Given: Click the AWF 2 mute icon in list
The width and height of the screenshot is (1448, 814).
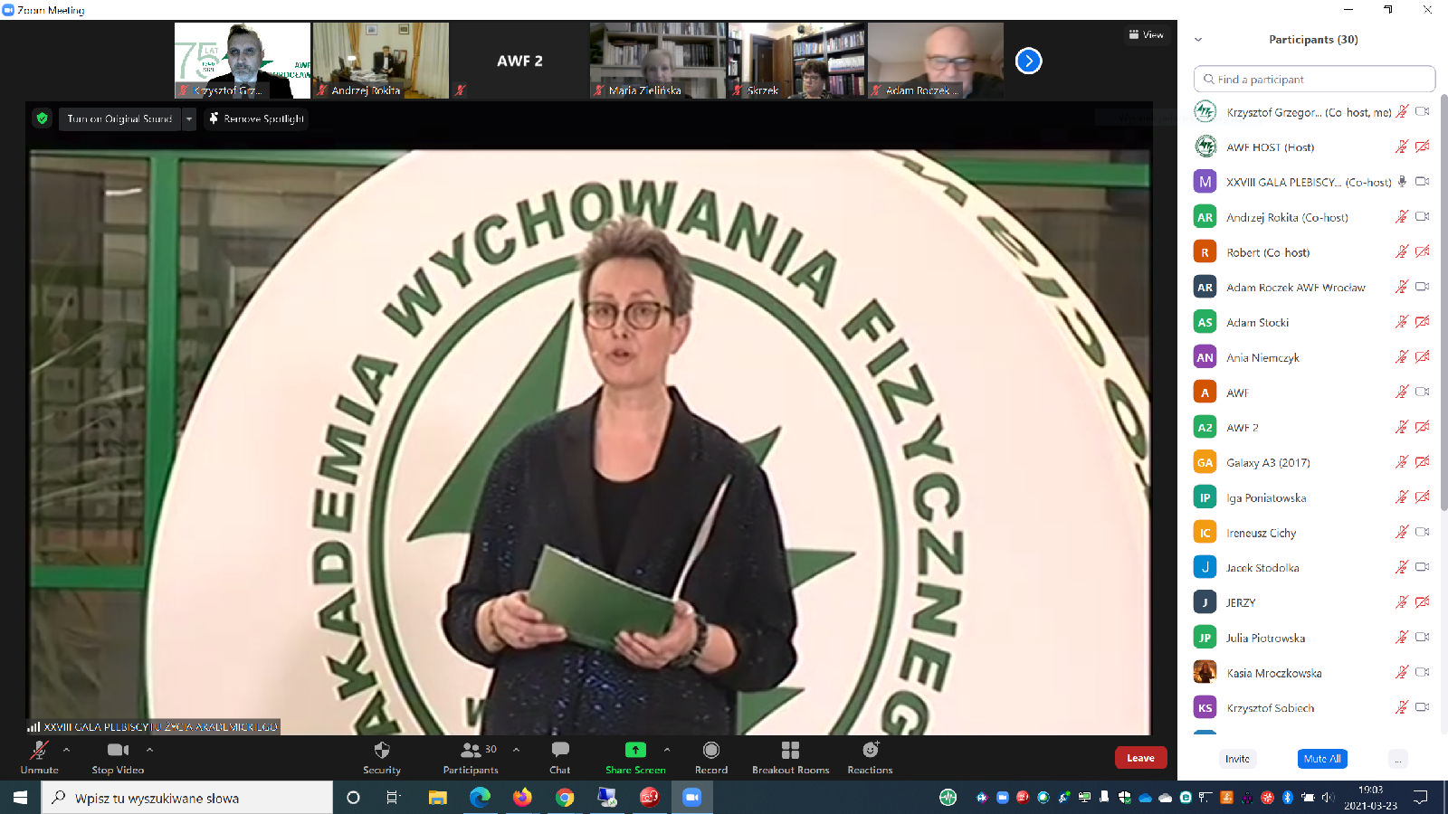Looking at the screenshot, I should [1402, 427].
